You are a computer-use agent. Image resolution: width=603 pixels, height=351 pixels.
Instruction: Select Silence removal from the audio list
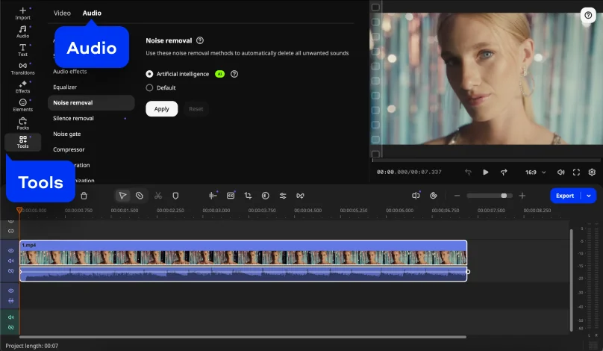pos(73,118)
